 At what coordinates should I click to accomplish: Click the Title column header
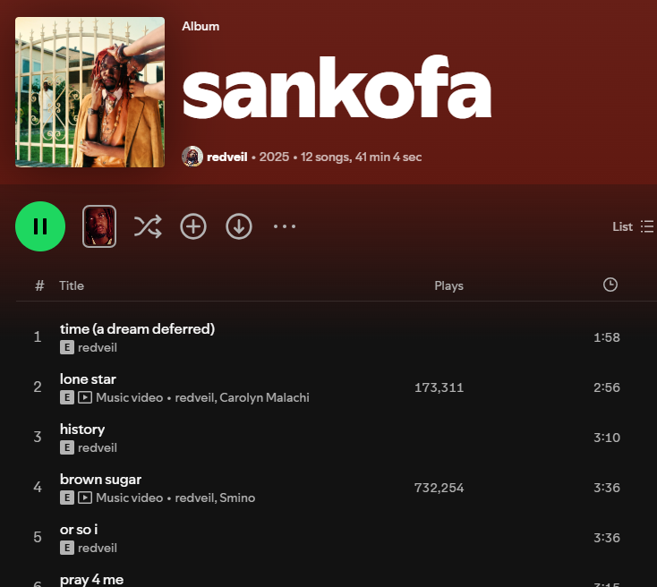pos(72,285)
